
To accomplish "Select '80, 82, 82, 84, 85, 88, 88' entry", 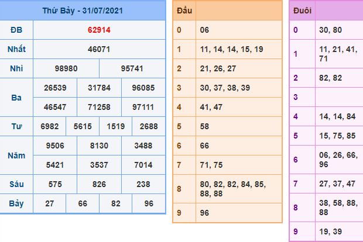I will pyautogui.click(x=233, y=189).
